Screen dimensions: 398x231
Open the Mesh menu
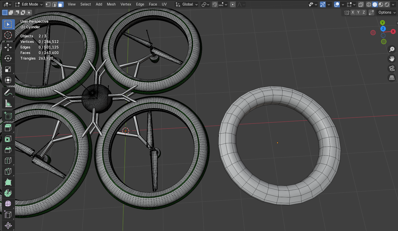[x=111, y=4]
